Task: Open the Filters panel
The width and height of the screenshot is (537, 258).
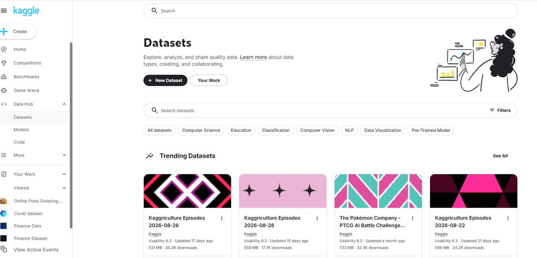Action: coord(500,110)
